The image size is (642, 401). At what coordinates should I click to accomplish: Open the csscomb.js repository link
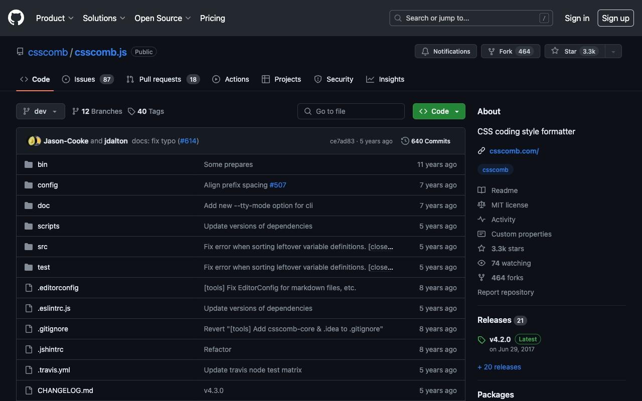pyautogui.click(x=101, y=52)
